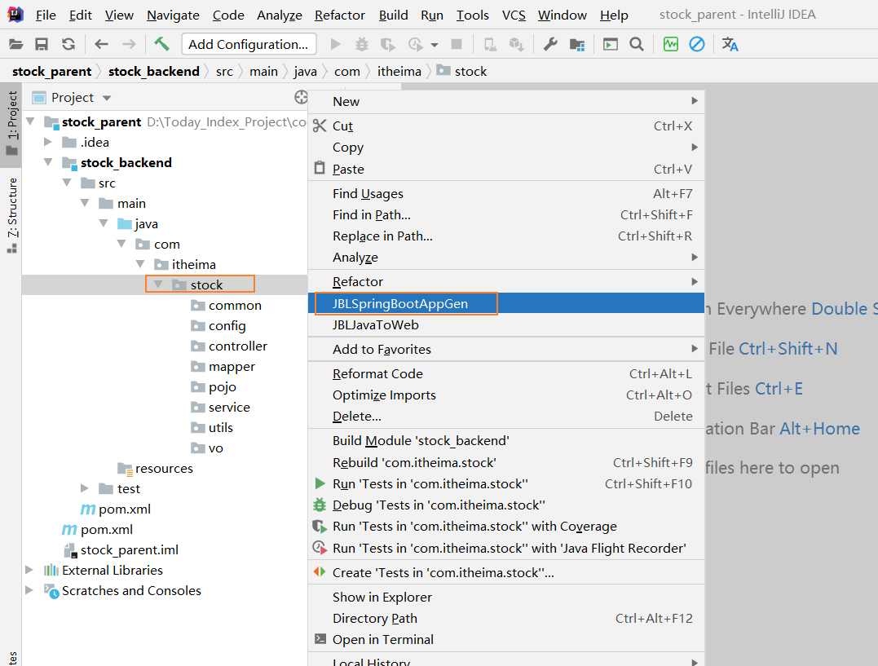Click Add Configuration button
Viewport: 878px width, 666px height.
coord(249,44)
